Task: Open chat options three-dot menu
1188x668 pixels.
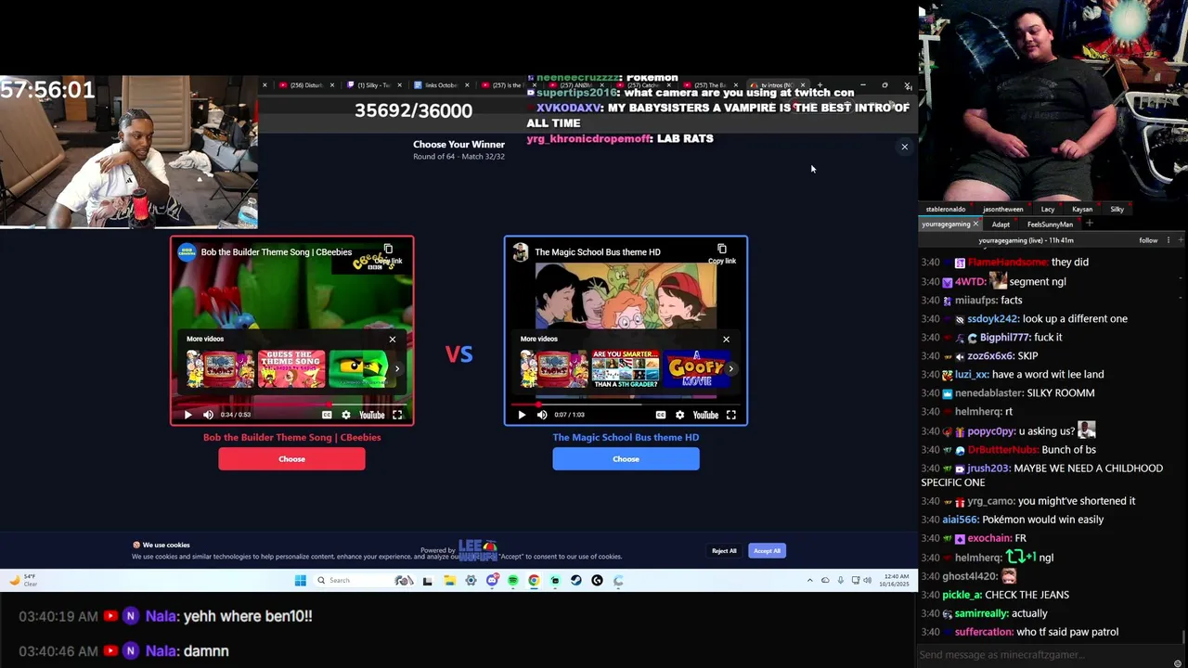Action: click(x=1169, y=240)
